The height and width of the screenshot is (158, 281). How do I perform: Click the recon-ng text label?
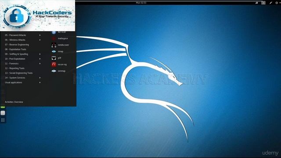click(x=62, y=65)
